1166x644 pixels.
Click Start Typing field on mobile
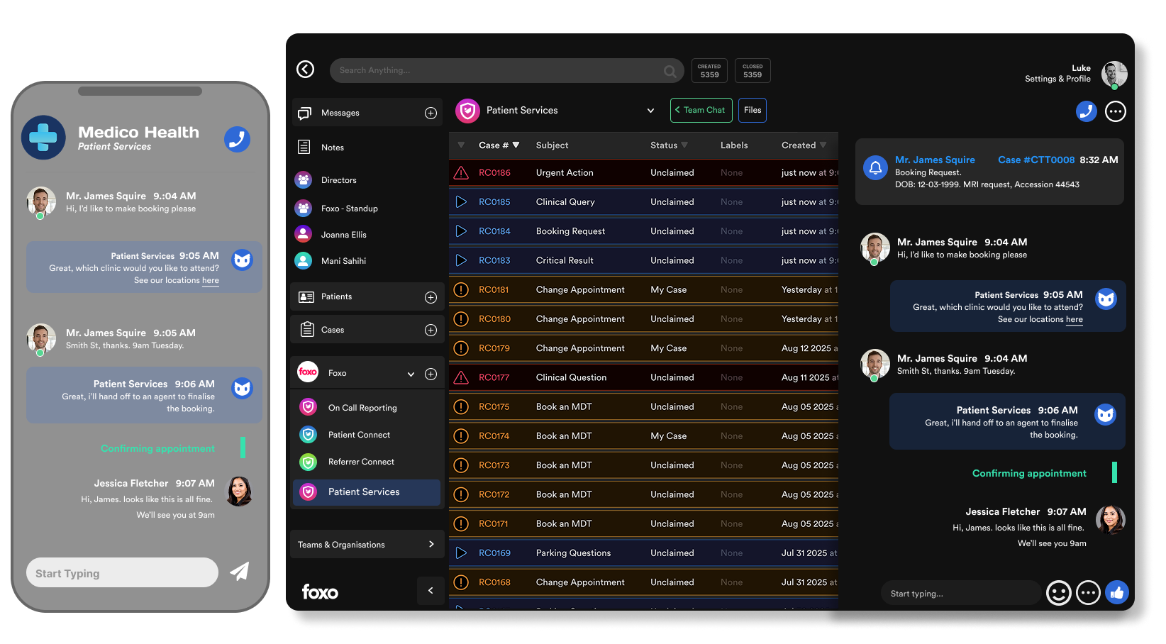point(122,572)
